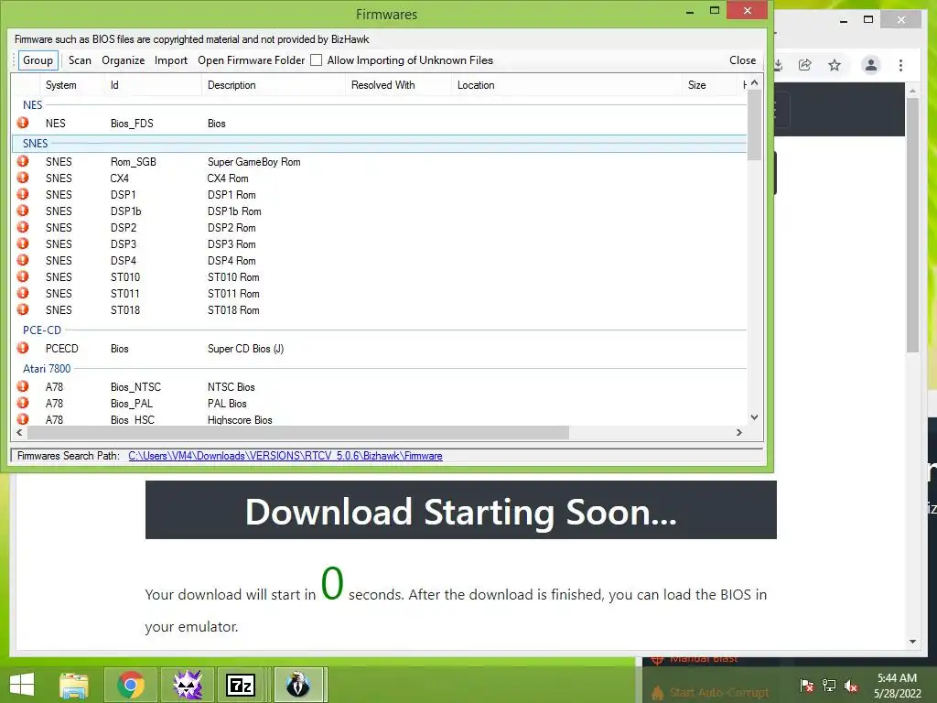Image resolution: width=937 pixels, height=703 pixels.
Task: Click the error icon in the CX4 row
Action: pyautogui.click(x=23, y=178)
